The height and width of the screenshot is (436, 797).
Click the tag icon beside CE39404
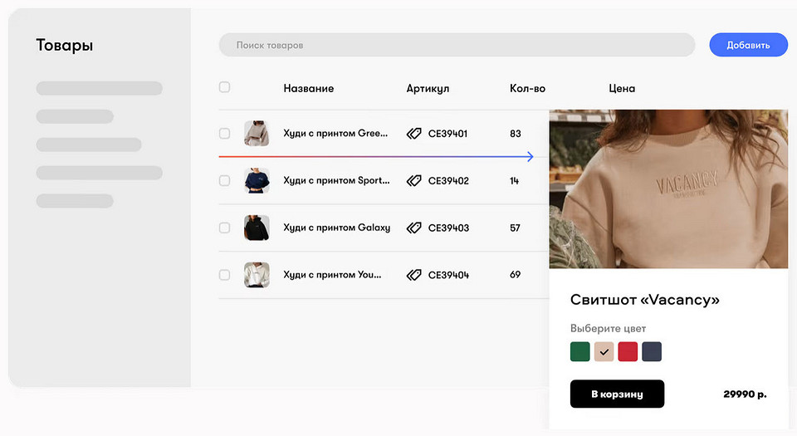[x=413, y=275]
